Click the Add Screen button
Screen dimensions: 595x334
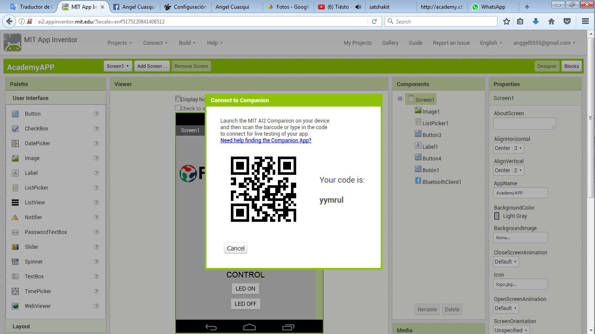click(x=152, y=66)
